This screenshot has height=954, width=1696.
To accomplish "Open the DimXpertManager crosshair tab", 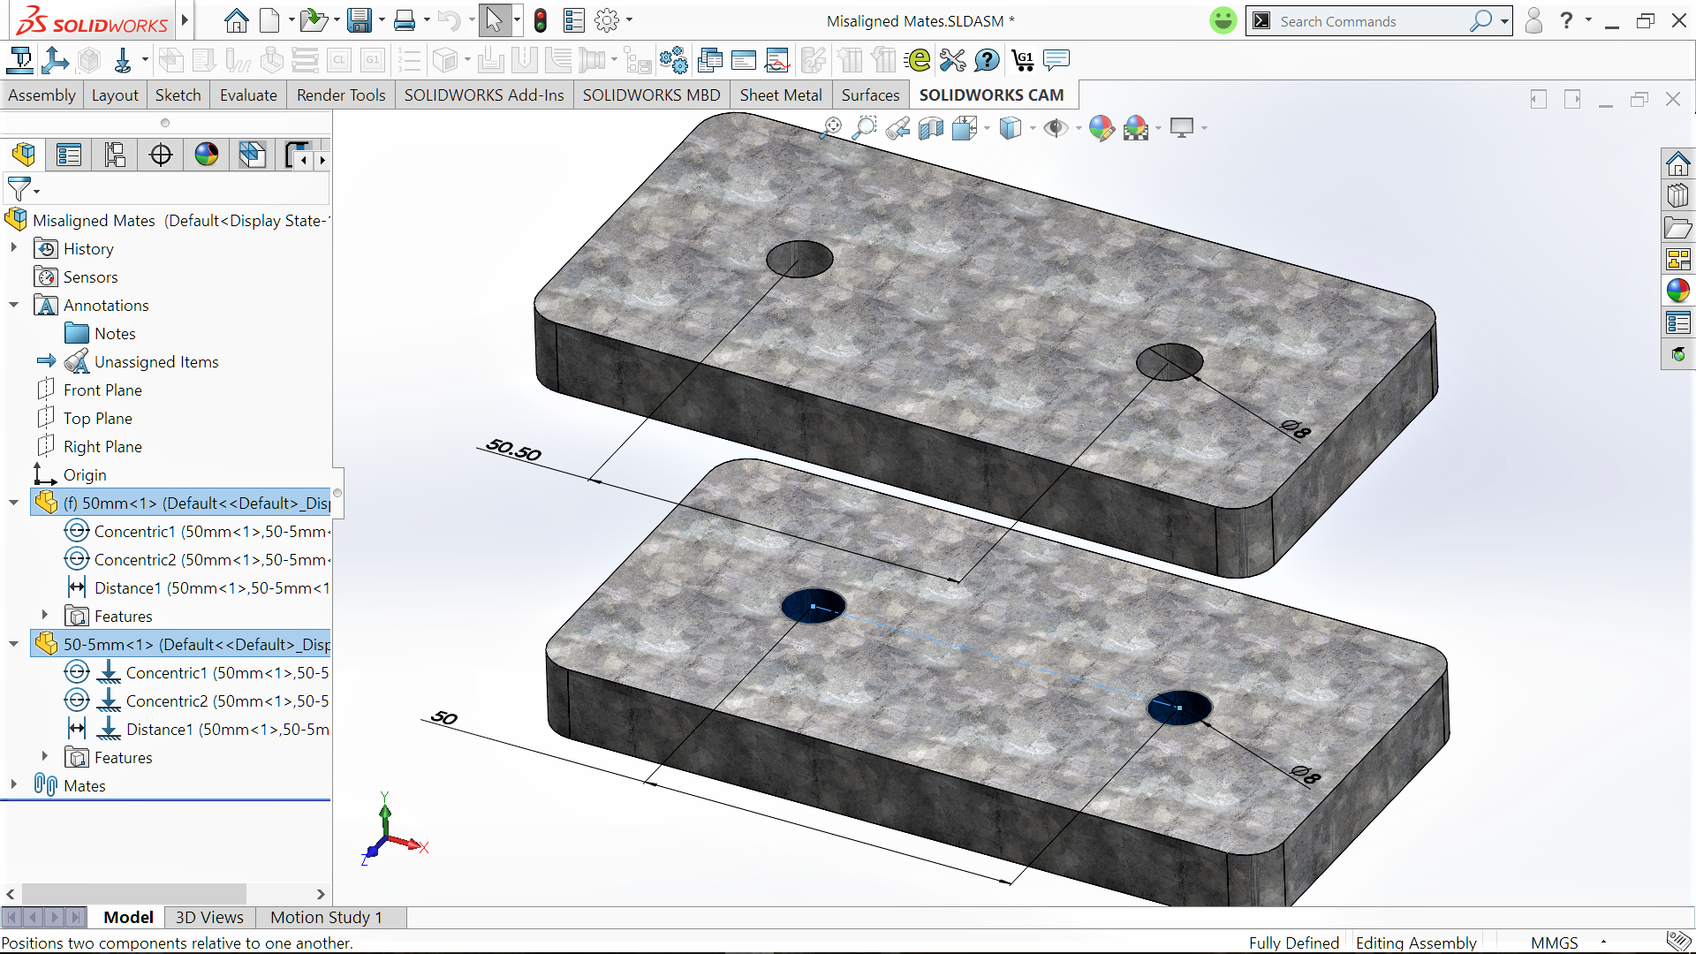I will 161,155.
